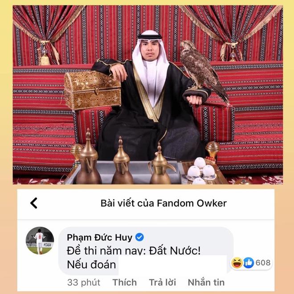Click the golden ornate treasure chest in photo

point(93,90)
